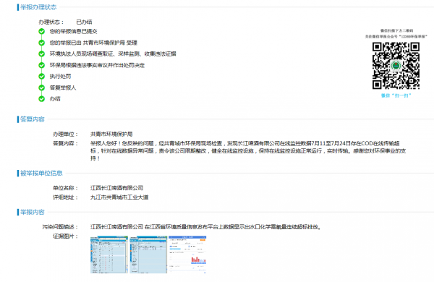Image resolution: width=434 pixels, height=282 pixels.
Task: Click the 办理状态： label
Action: click(51, 22)
